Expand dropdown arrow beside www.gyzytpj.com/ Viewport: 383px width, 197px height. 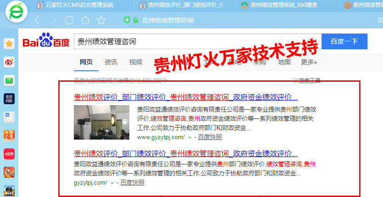(x=189, y=138)
